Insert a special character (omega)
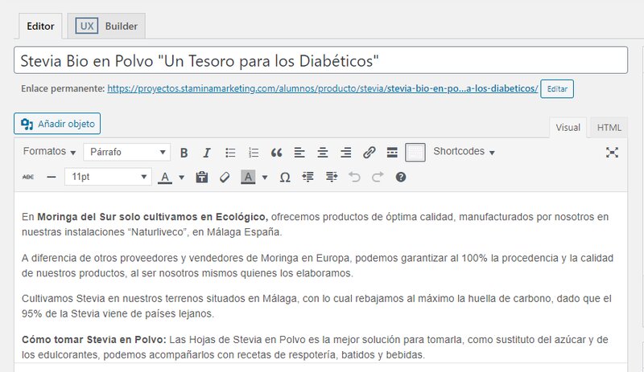This screenshot has width=644, height=372. point(285,178)
